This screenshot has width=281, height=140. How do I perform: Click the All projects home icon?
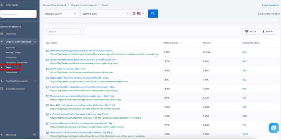pyautogui.click(x=2, y=5)
